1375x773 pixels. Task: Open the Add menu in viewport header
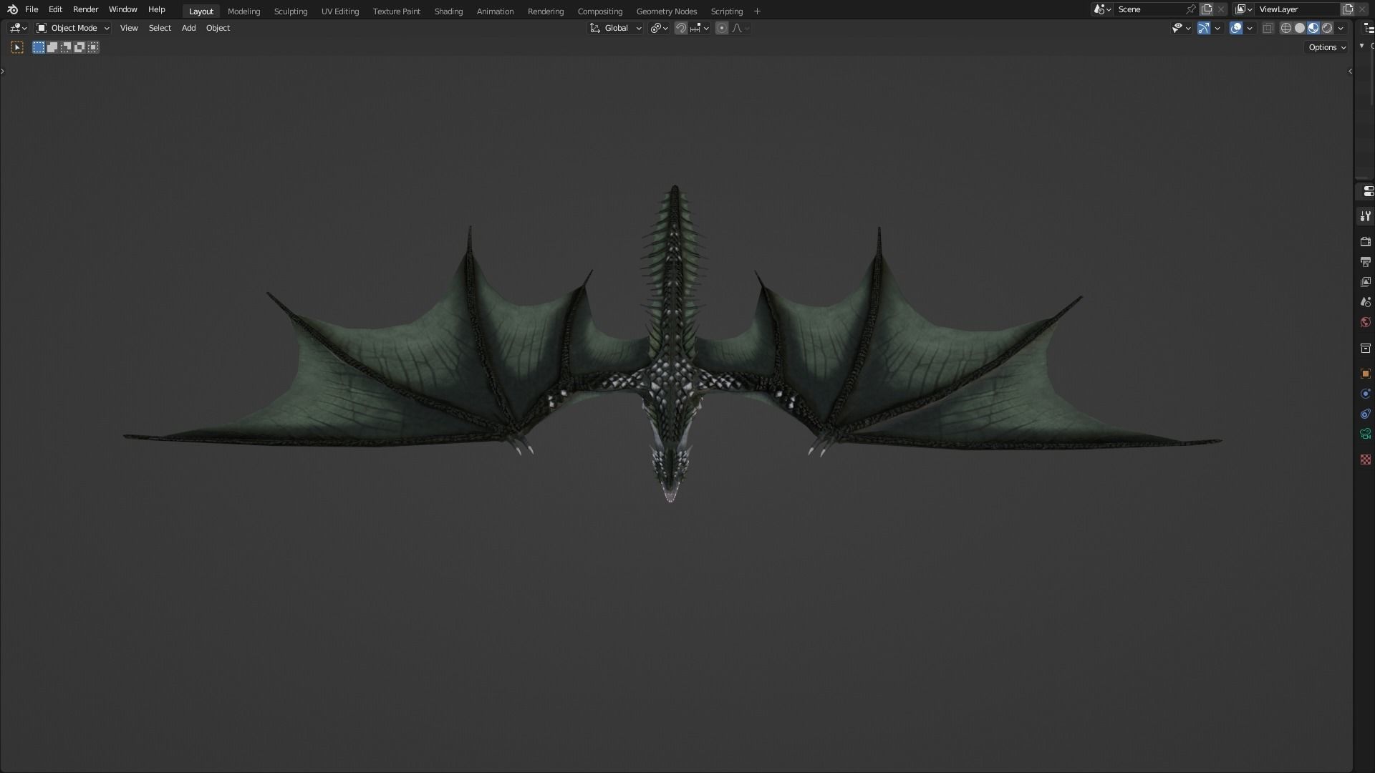[x=188, y=28]
